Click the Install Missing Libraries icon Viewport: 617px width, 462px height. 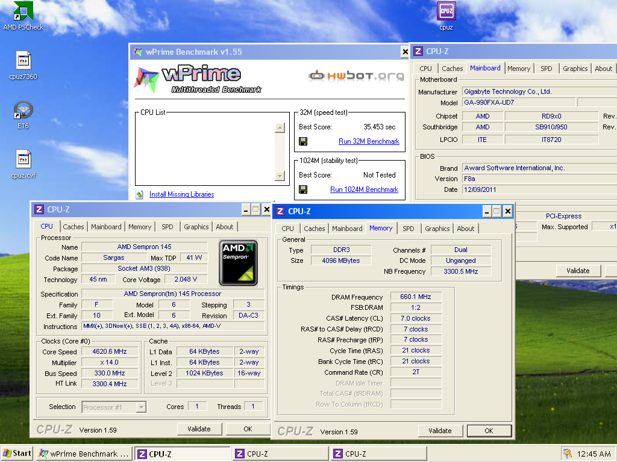[x=139, y=194]
